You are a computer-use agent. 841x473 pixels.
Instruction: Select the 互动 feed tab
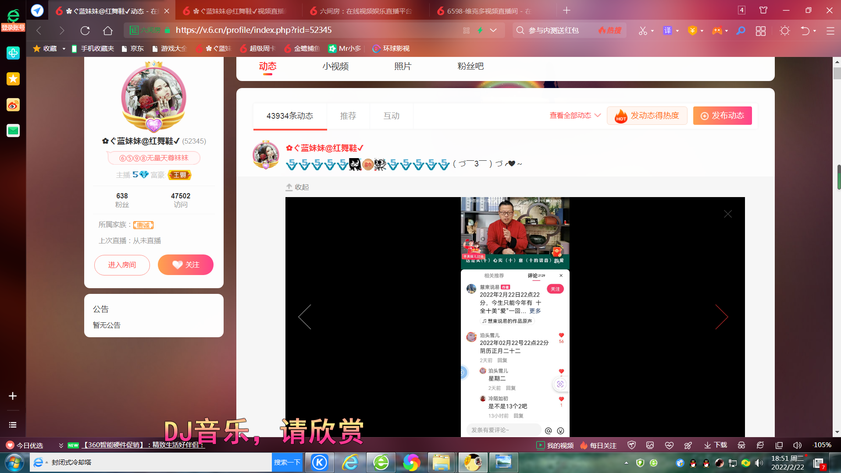pos(392,116)
